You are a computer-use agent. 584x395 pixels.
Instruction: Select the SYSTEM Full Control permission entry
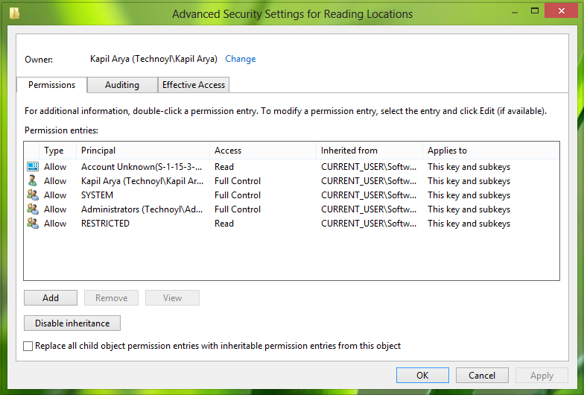292,195
